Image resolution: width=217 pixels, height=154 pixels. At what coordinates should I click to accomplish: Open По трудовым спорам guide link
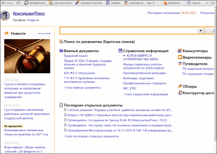[x=198, y=74]
